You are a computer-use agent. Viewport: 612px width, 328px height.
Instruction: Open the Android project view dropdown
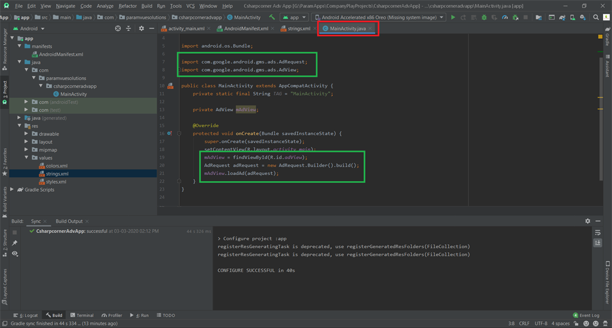click(29, 29)
